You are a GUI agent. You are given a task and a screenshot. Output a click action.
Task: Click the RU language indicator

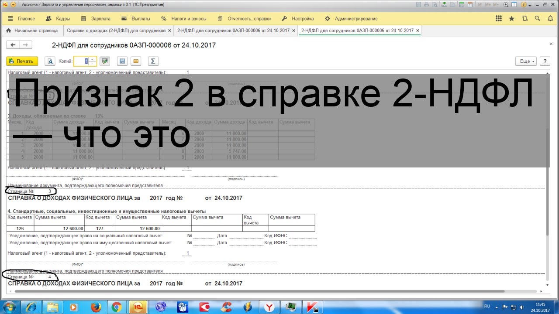(487, 306)
